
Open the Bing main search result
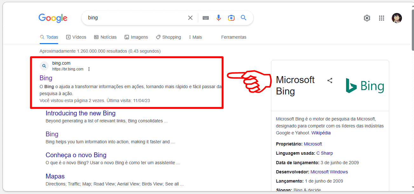[x=46, y=78]
